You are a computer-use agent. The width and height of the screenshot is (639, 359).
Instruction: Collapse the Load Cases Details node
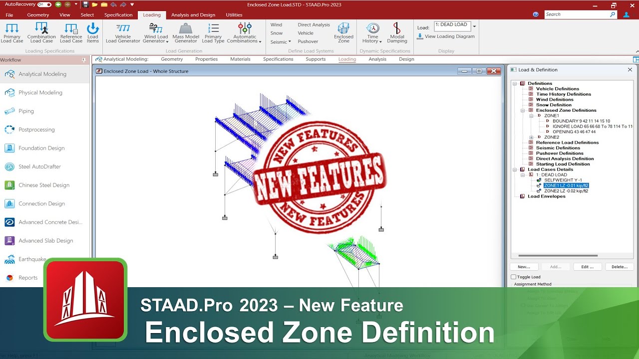pyautogui.click(x=516, y=170)
